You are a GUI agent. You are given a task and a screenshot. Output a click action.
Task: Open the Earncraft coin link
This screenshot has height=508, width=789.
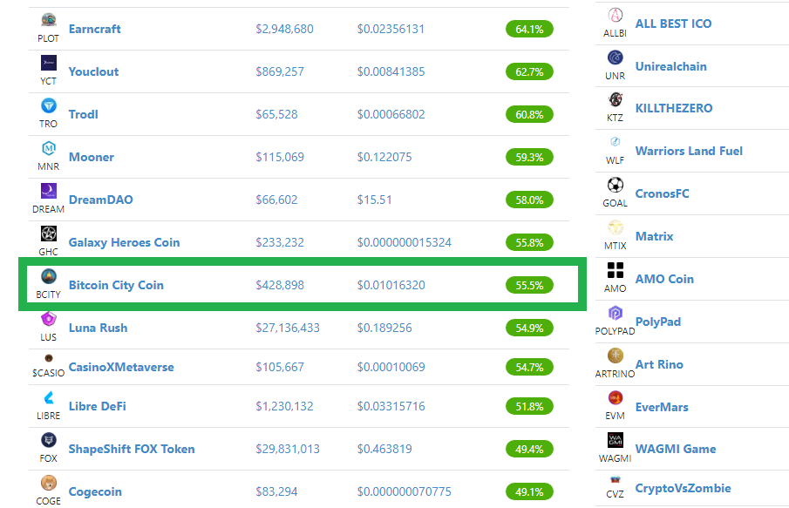pyautogui.click(x=95, y=29)
